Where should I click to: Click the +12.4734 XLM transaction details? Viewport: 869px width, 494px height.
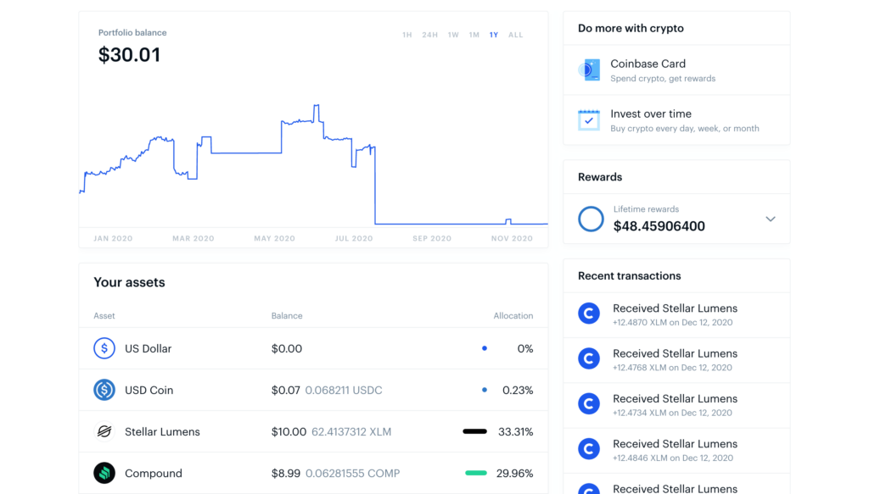(x=672, y=413)
